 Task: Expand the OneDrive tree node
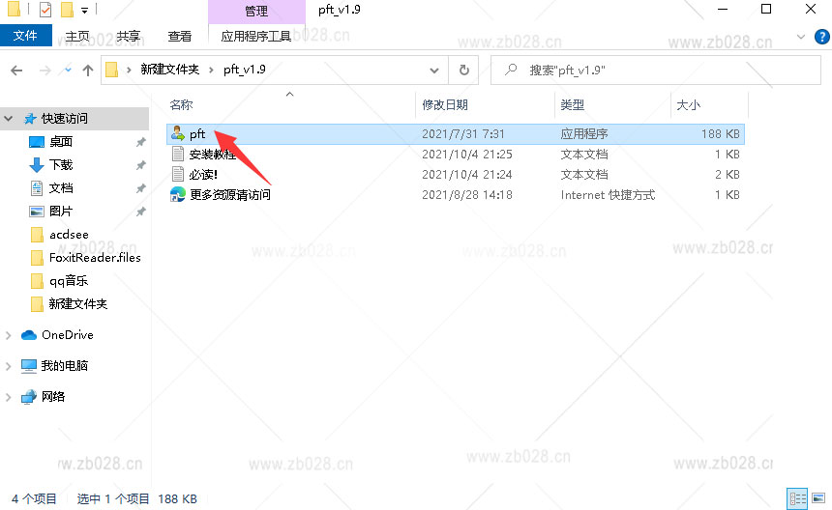point(9,335)
